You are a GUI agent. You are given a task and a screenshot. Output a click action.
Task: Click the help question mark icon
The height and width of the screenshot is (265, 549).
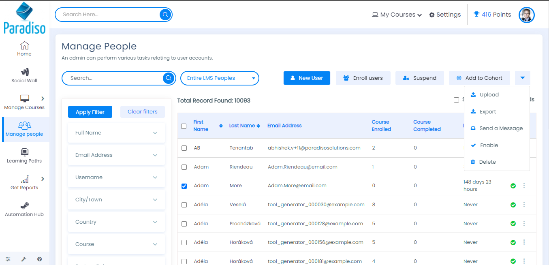(39, 259)
